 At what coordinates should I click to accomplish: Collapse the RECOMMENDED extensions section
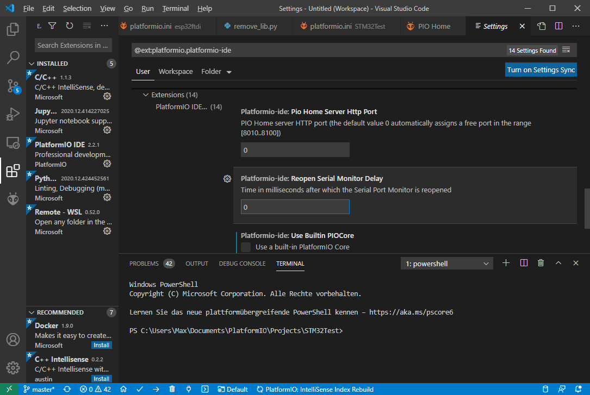(x=32, y=312)
